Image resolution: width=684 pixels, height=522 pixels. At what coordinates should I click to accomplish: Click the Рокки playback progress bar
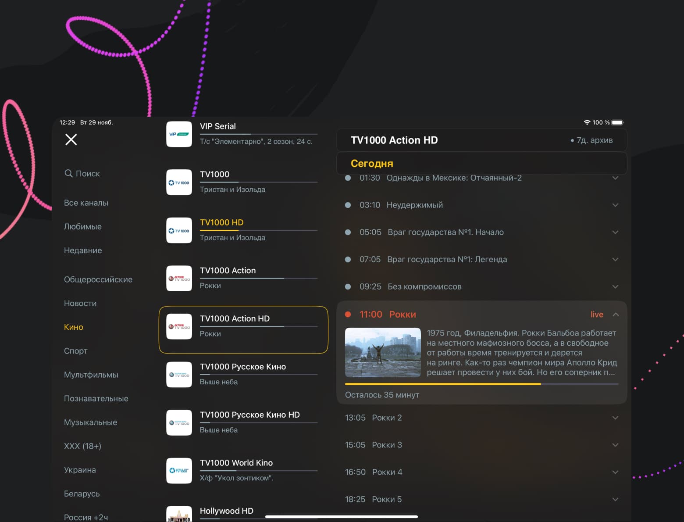click(481, 384)
